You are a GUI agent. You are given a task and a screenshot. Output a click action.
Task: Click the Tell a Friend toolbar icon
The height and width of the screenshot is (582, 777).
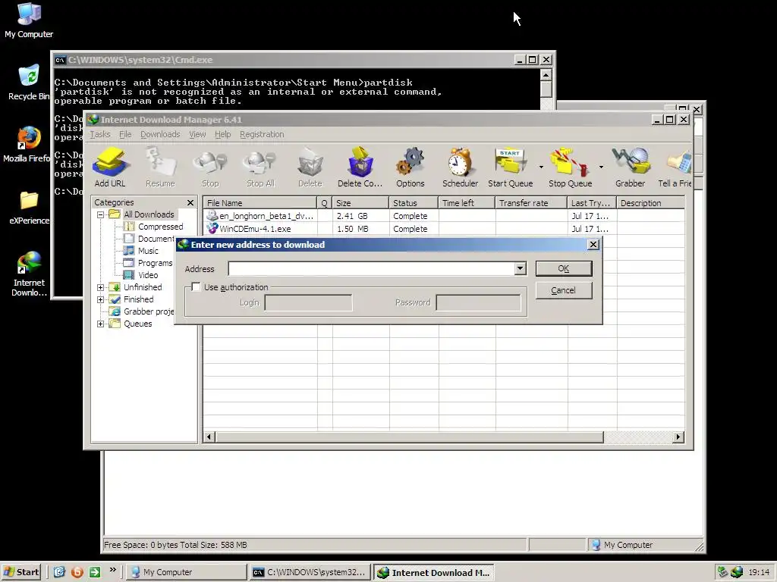pos(675,167)
